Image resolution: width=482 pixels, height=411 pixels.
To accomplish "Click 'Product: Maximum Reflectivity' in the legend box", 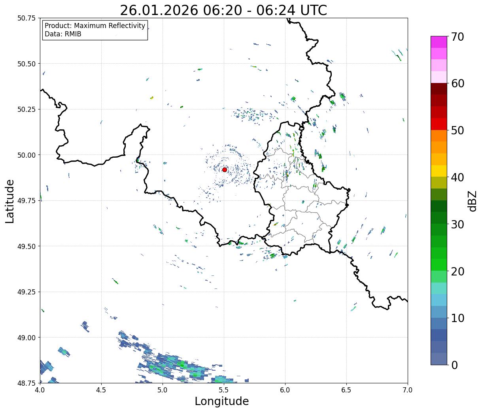I will coord(95,26).
